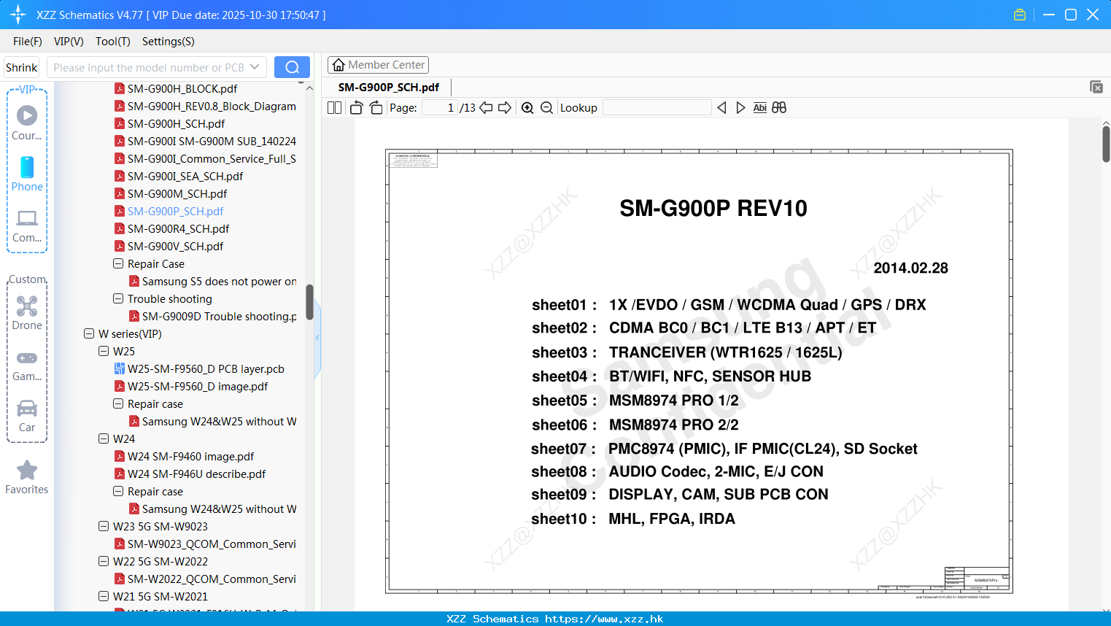Viewport: 1111px width, 626px height.
Task: Open SM-G900M_SCH.pdf
Action: point(177,193)
